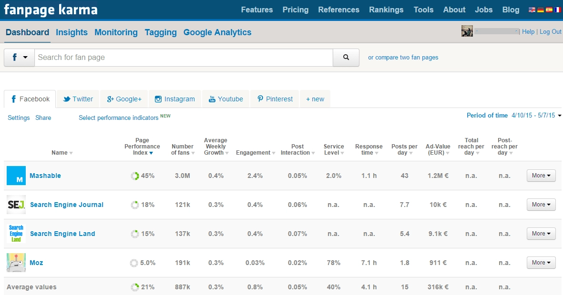Viewport: 563px width, 295px height.
Task: Switch to the Insights tab
Action: click(72, 32)
